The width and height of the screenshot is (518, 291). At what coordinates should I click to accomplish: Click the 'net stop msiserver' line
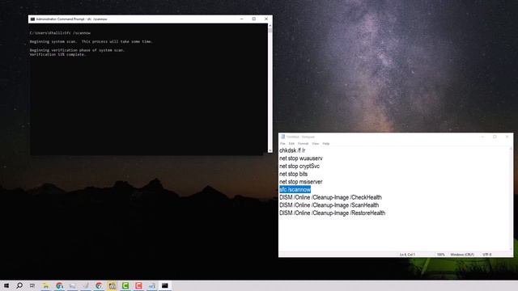click(x=300, y=182)
